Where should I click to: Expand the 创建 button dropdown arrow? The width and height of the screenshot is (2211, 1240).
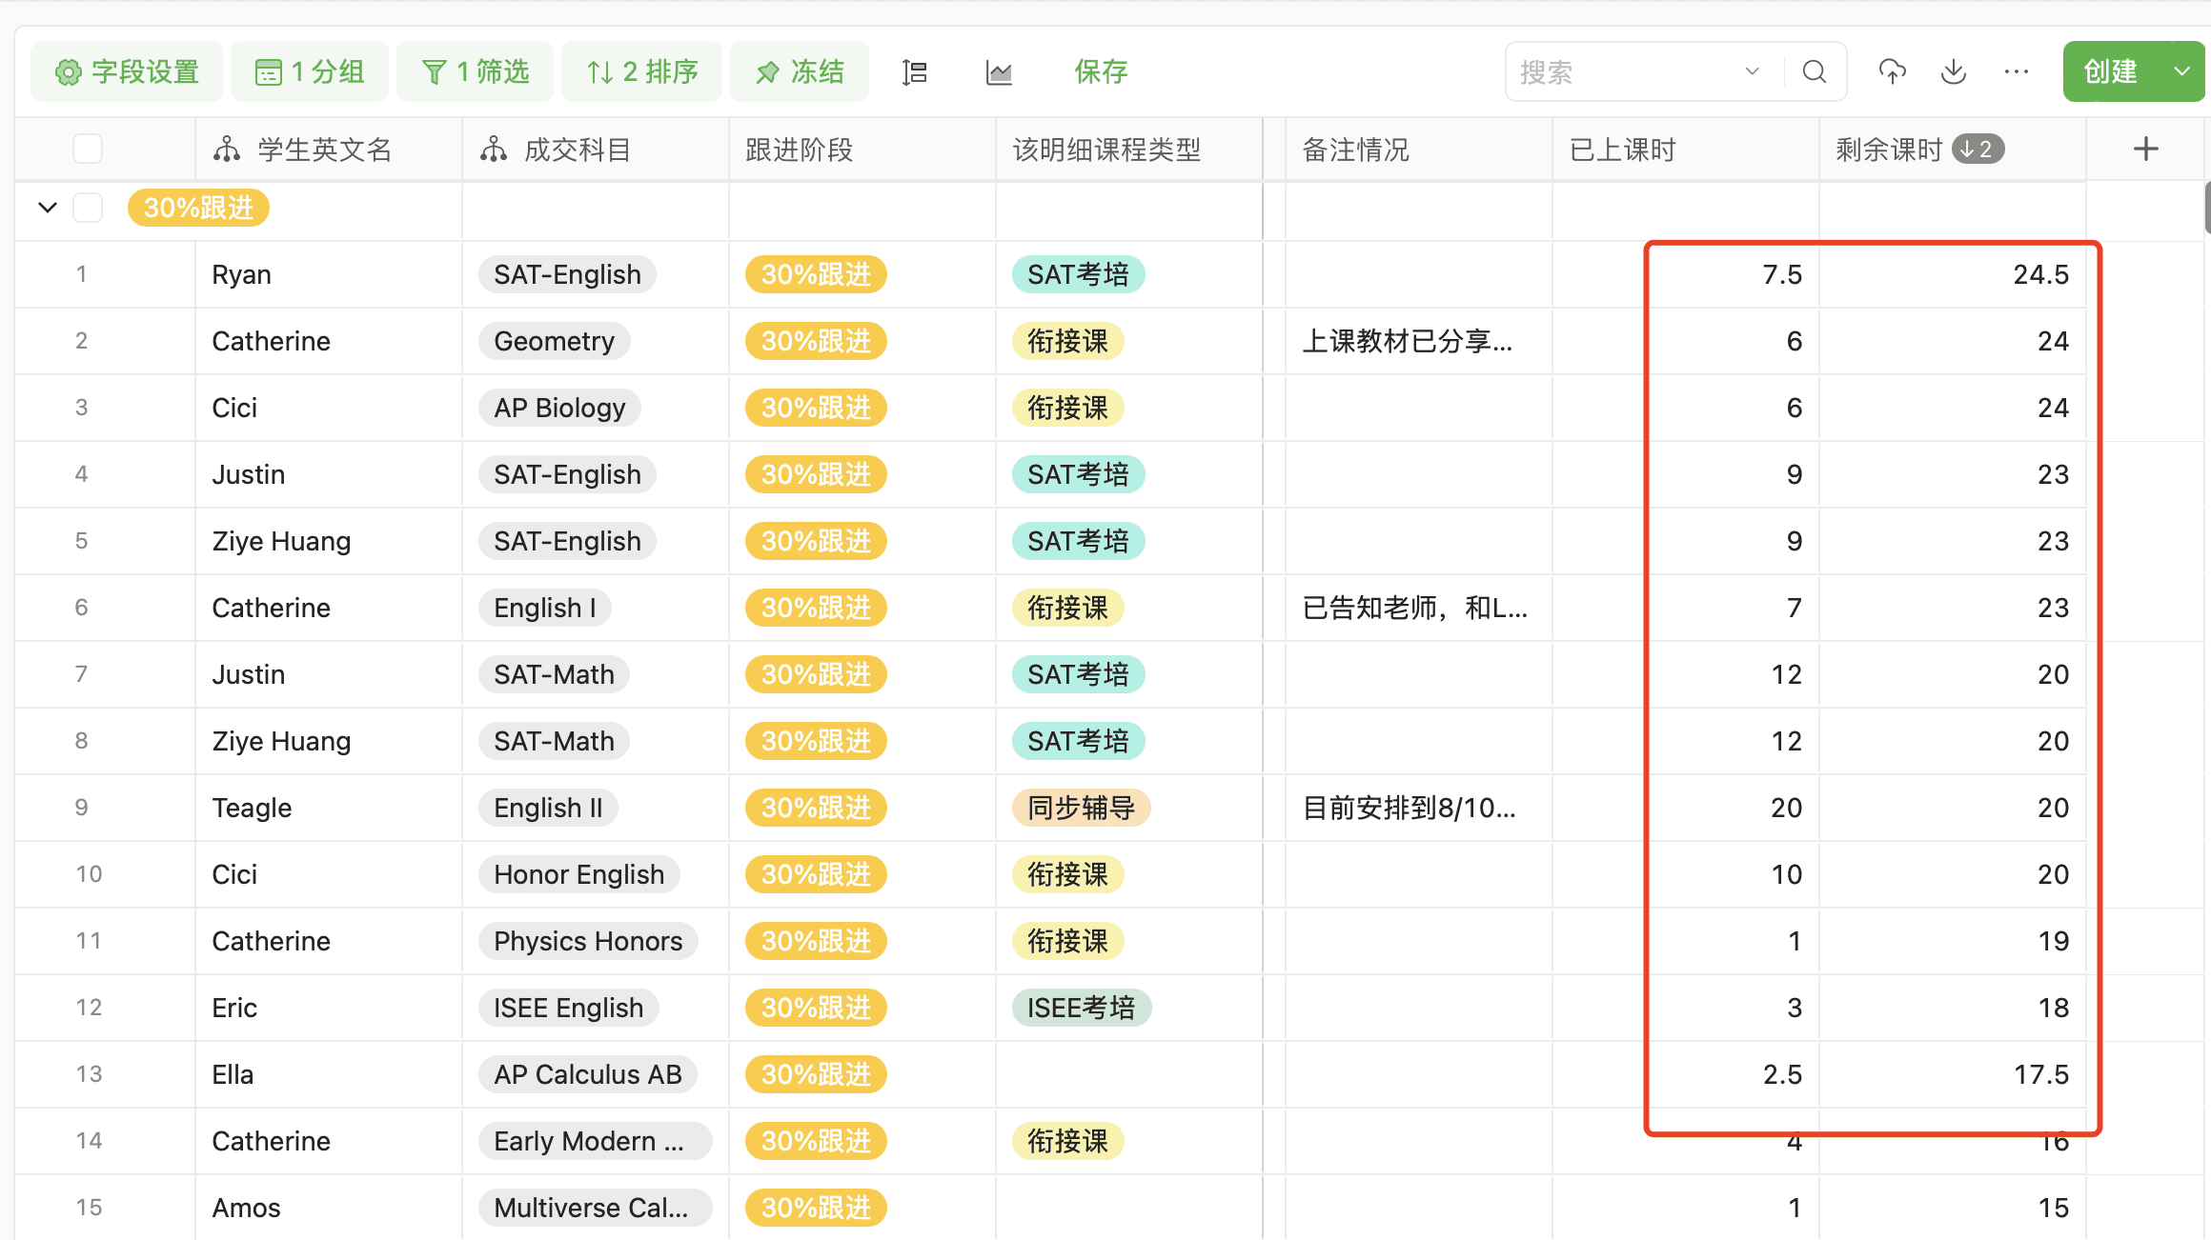coord(2181,71)
